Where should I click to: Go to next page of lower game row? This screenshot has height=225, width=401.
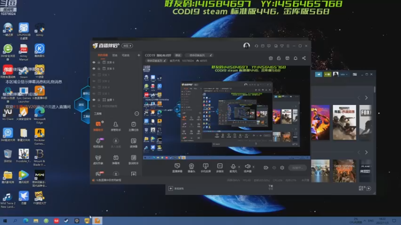coord(366,152)
